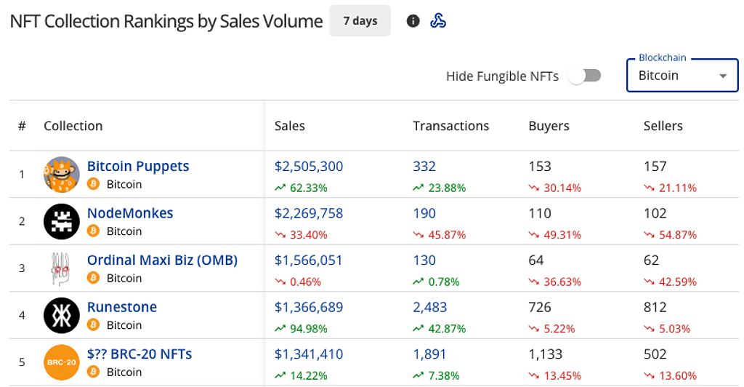Click the Runestone collection logo

(x=62, y=316)
